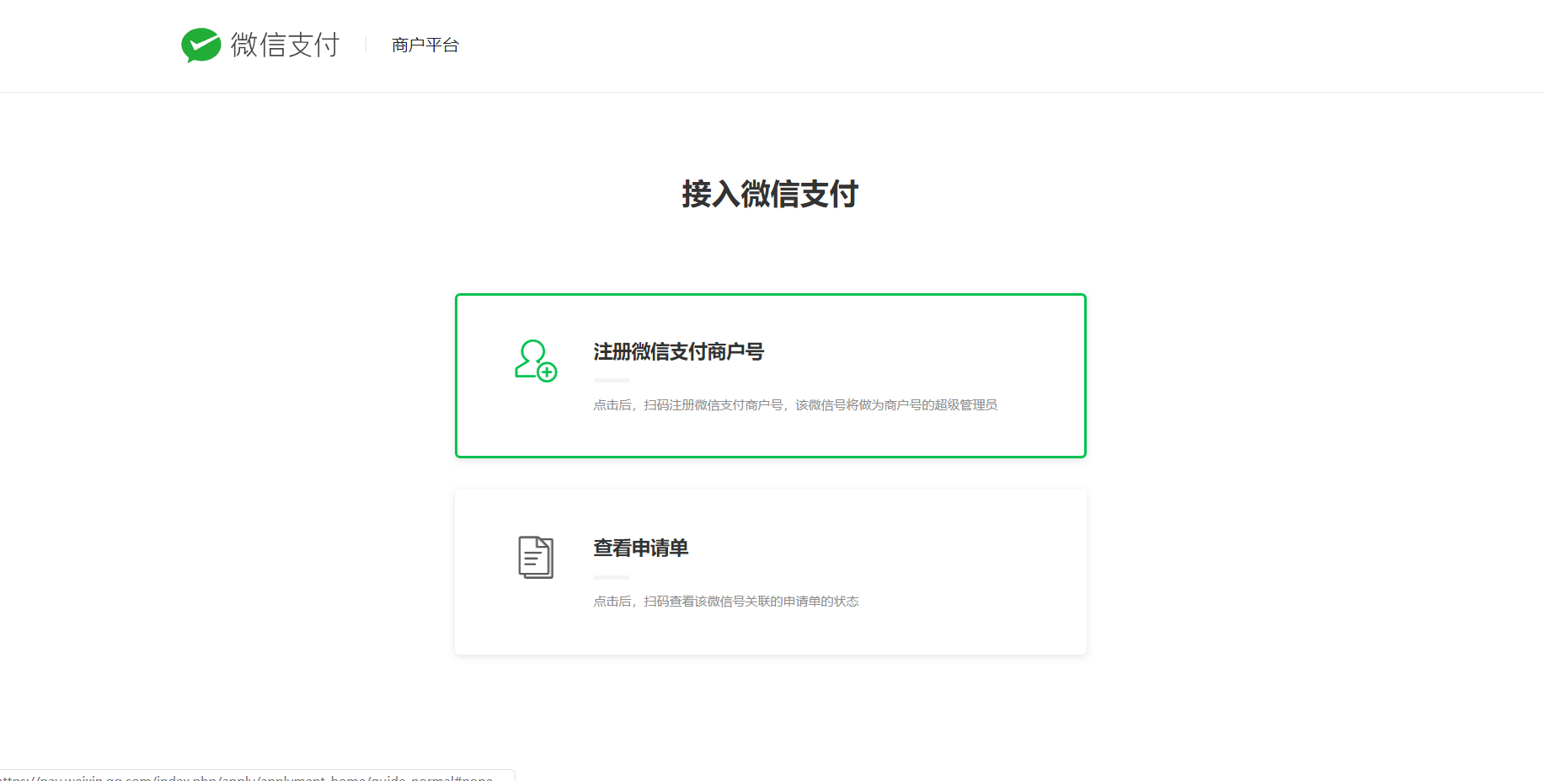Click the 接入微信支付 page heading
The width and height of the screenshot is (1545, 781).
(770, 194)
